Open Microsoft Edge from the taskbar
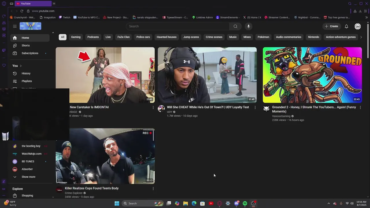370x208 pixels. click(194, 203)
